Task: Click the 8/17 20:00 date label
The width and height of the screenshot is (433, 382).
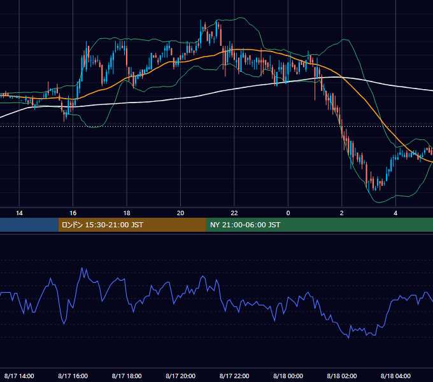Action: [180, 376]
